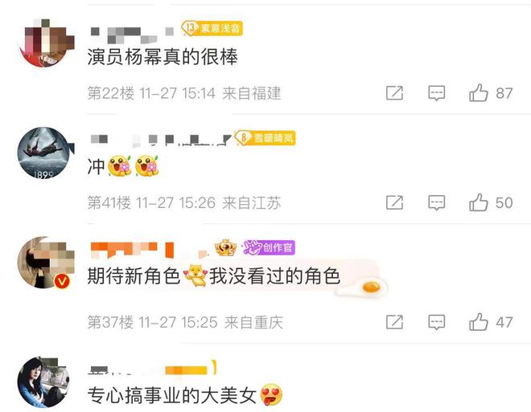
Task: Open the 1899 poster avatar profile
Action: (x=44, y=153)
